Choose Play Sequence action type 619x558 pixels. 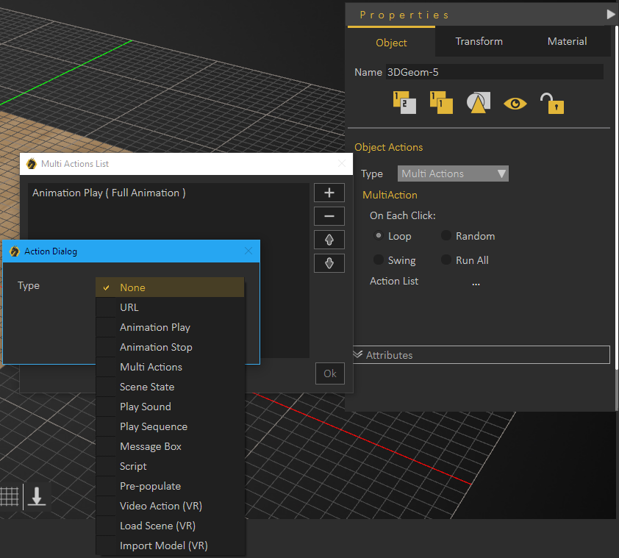tap(170, 426)
